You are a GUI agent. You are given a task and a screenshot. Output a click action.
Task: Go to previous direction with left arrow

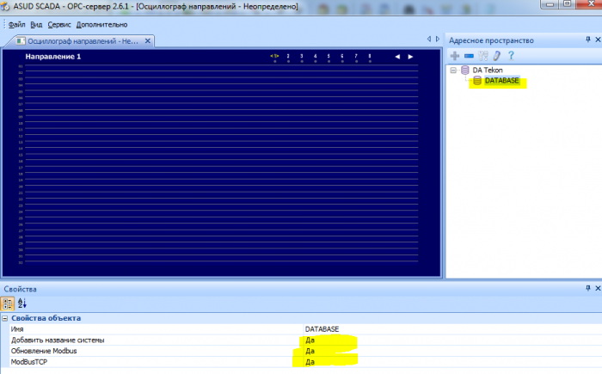click(x=397, y=57)
